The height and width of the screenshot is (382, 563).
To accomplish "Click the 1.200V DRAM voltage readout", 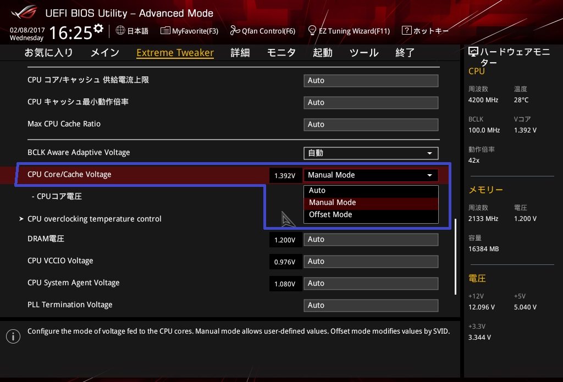I will 285,240.
